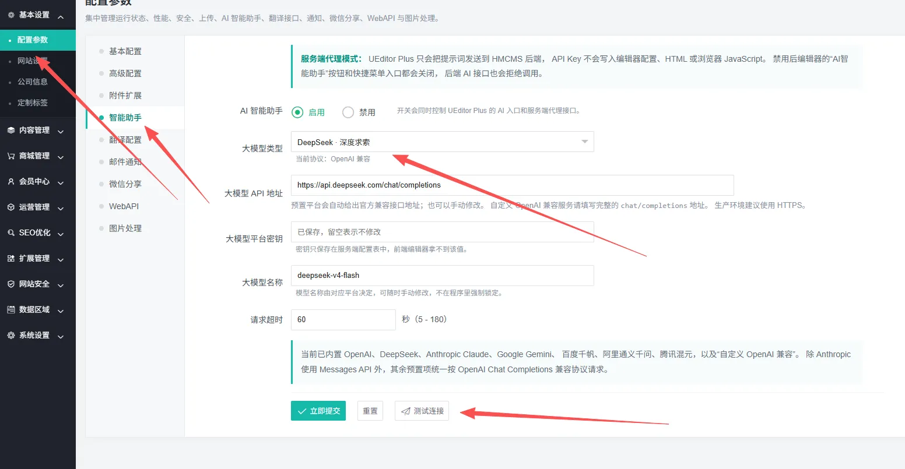Image resolution: width=905 pixels, height=469 pixels.
Task: Click the 重置 reset button
Action: 370,411
